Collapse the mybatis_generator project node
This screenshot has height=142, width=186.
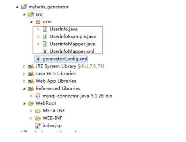pos(17,7)
